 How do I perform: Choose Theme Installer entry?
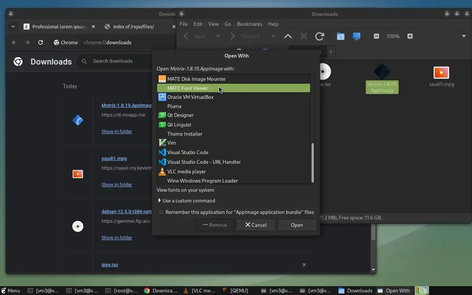click(x=233, y=134)
